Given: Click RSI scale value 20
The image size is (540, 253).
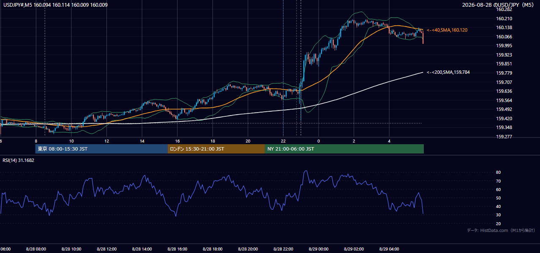Looking at the screenshot, I should point(499,223).
